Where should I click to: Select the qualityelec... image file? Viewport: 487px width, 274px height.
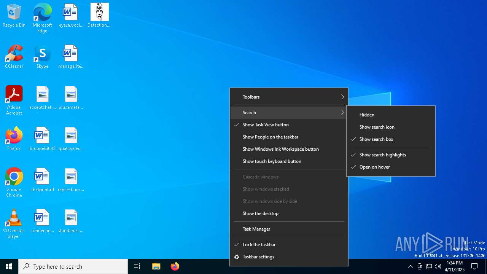71,139
